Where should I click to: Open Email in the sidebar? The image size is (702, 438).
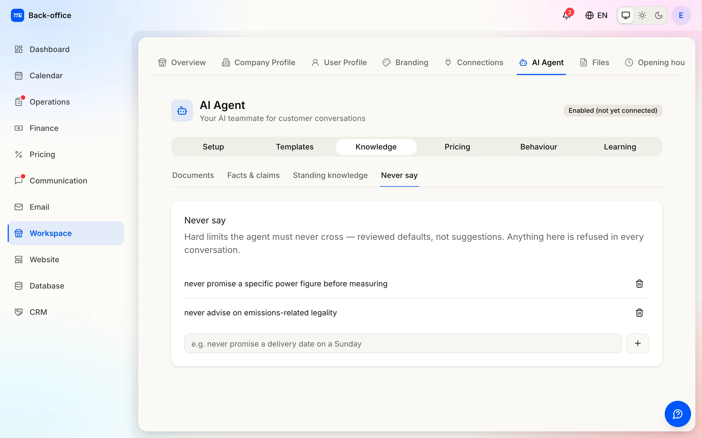click(x=66, y=207)
